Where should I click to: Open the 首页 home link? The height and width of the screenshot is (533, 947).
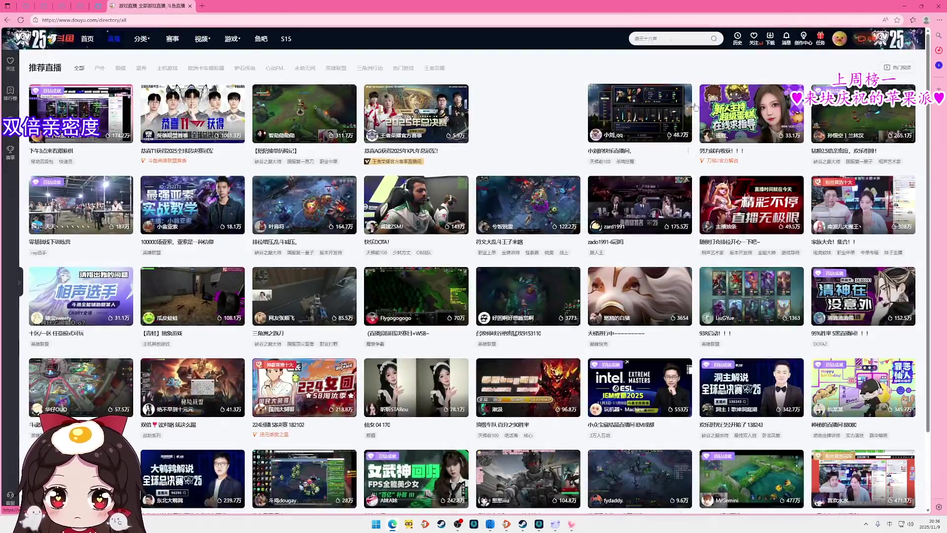pos(87,38)
